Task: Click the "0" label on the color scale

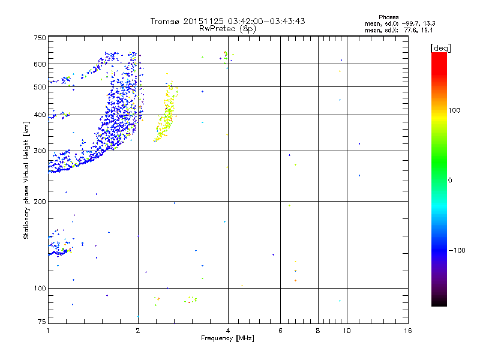Action: [450, 181]
